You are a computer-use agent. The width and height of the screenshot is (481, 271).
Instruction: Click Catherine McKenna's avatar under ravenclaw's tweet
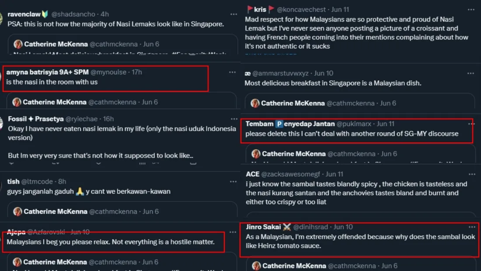click(x=18, y=44)
